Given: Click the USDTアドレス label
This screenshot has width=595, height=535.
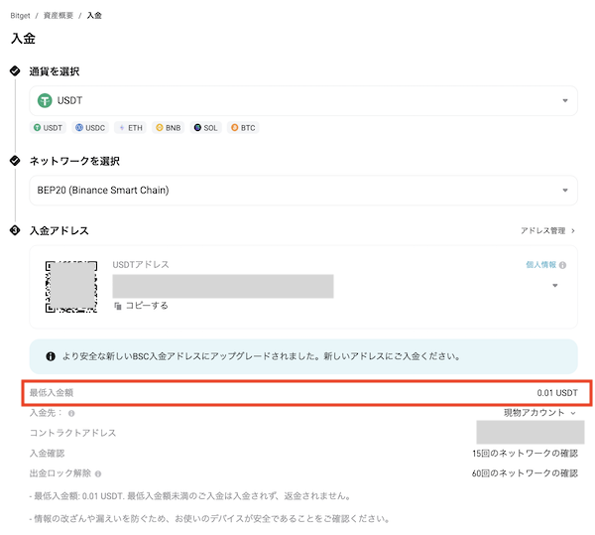Looking at the screenshot, I should pos(141,265).
